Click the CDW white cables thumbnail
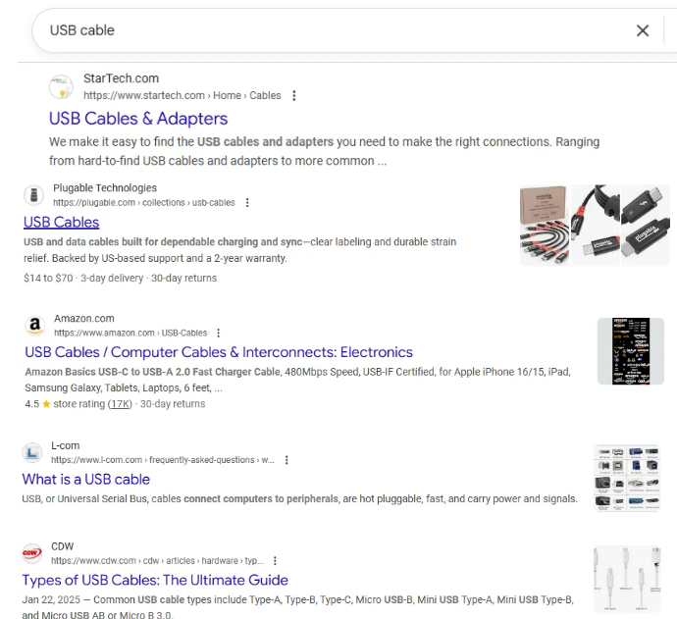This screenshot has width=677, height=619. point(627,580)
